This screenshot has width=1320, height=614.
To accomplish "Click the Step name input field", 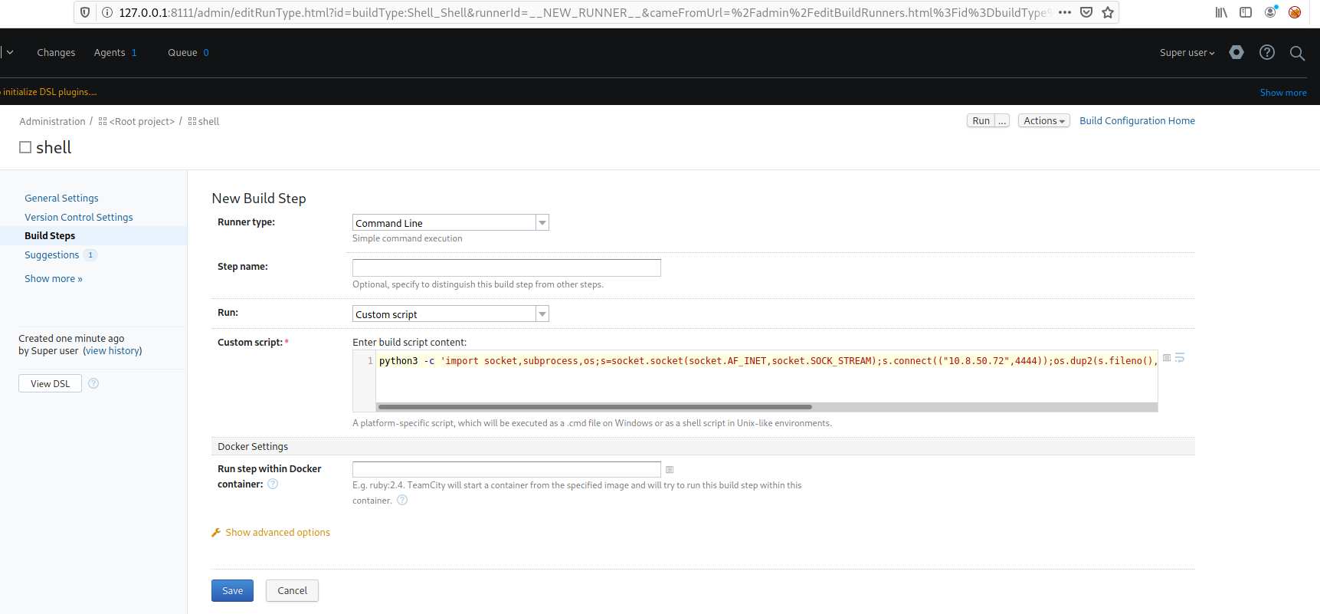I will [x=506, y=268].
